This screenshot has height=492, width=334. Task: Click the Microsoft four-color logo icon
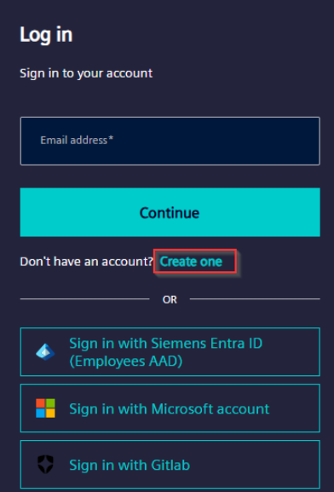[x=45, y=408]
